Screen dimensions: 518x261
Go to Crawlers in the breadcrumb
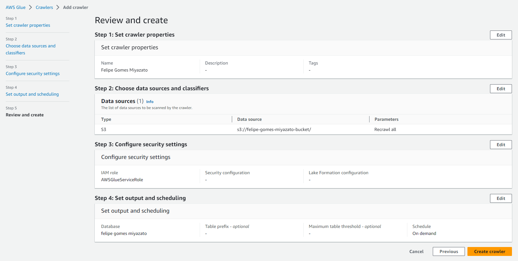44,7
